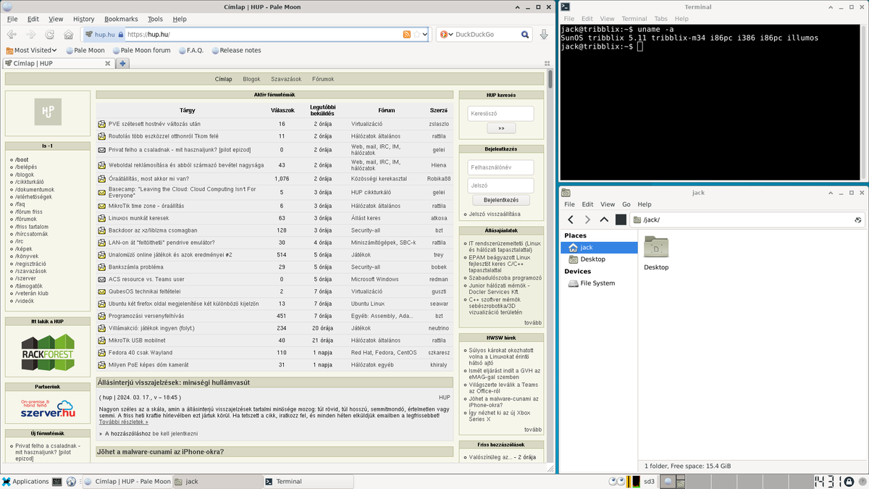Select Desktop in the Places sidebar
This screenshot has width=869, height=489.
(599, 259)
